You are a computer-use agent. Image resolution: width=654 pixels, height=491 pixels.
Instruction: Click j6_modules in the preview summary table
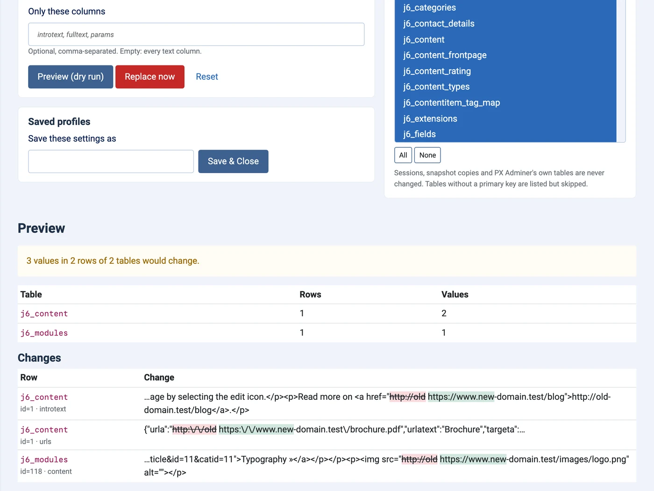[x=44, y=333]
